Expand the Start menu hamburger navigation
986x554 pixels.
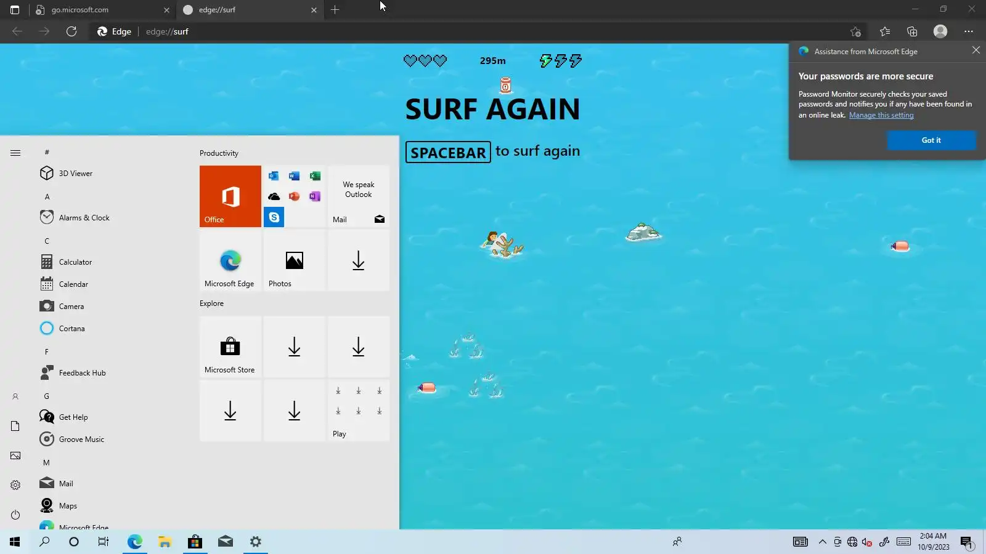click(15, 153)
